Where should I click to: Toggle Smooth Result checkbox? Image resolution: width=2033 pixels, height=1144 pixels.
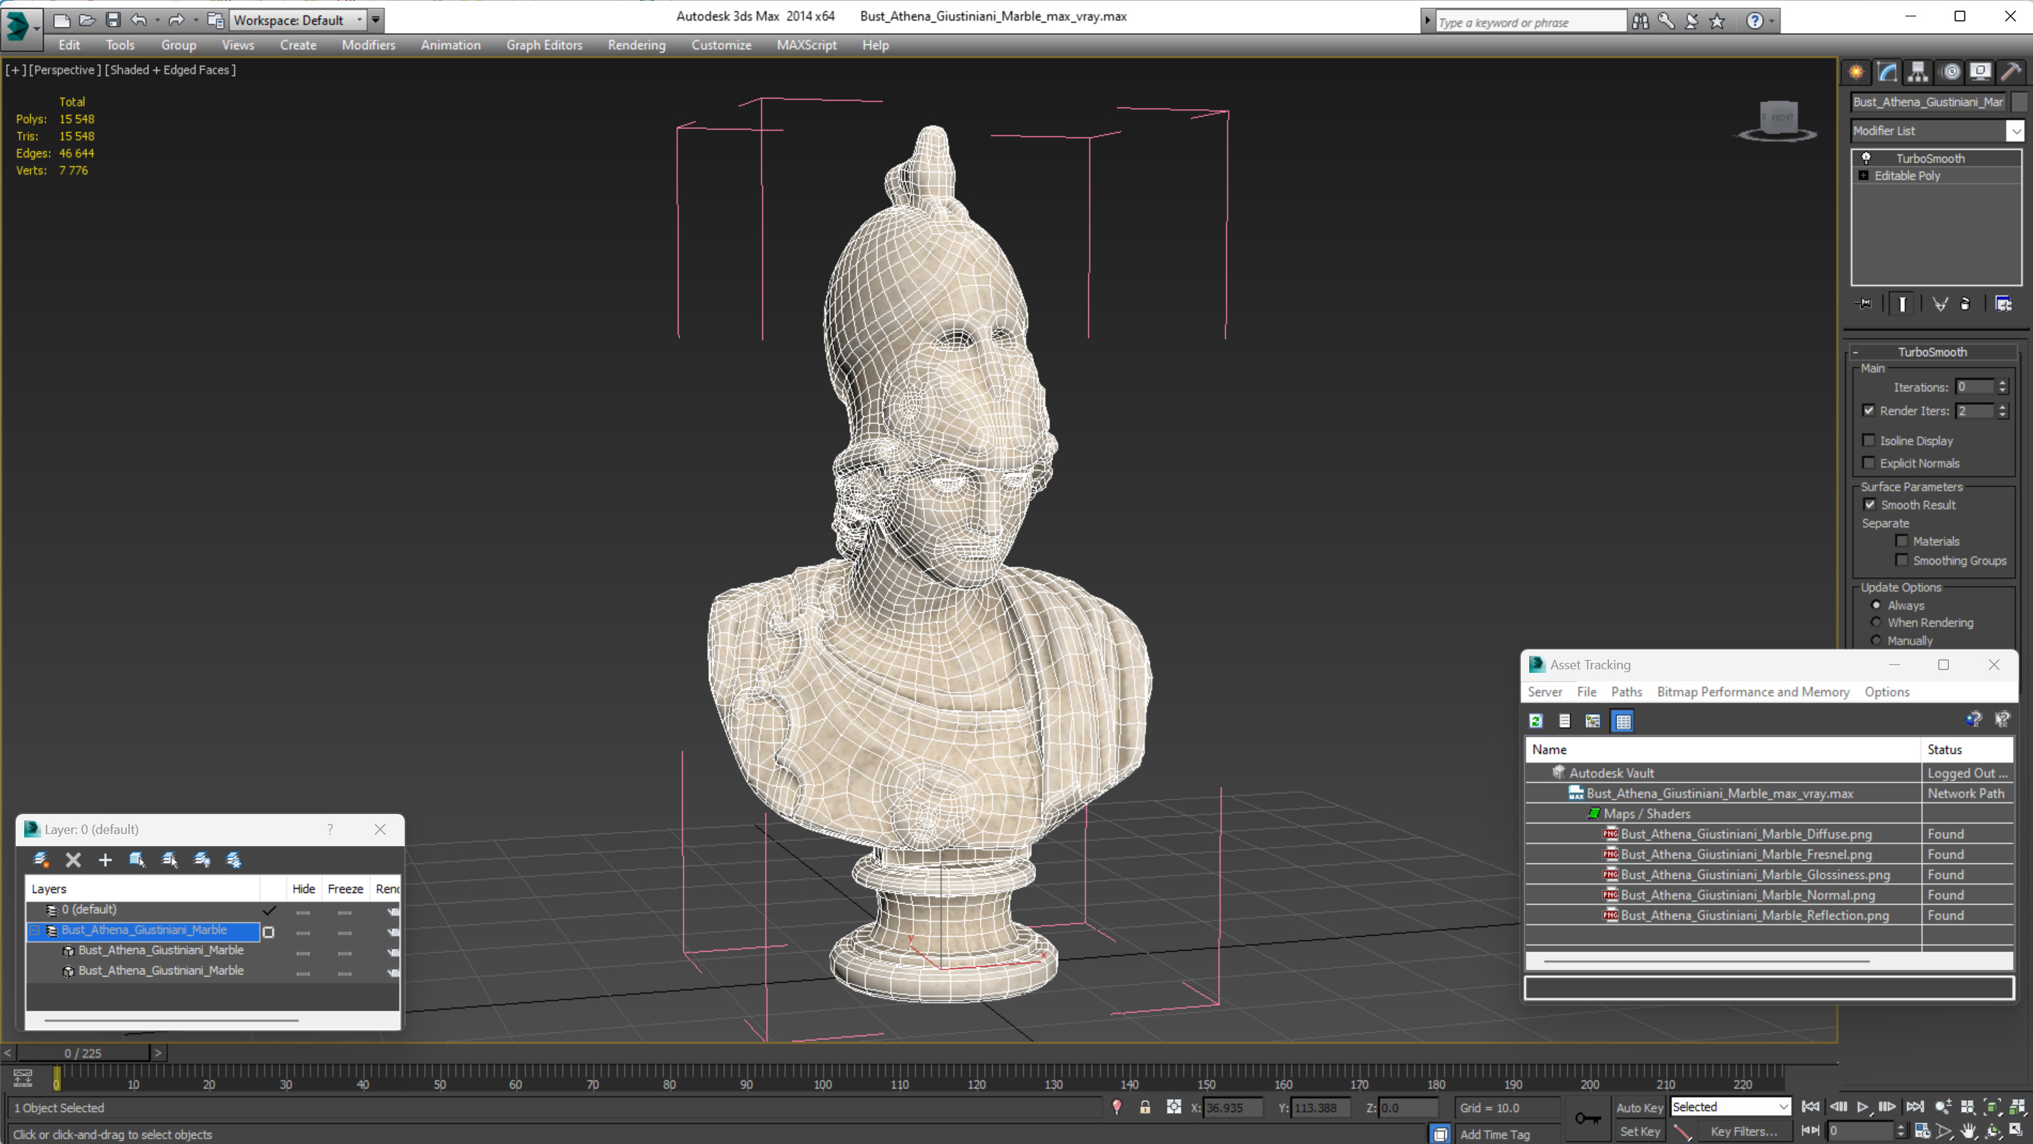1869,505
